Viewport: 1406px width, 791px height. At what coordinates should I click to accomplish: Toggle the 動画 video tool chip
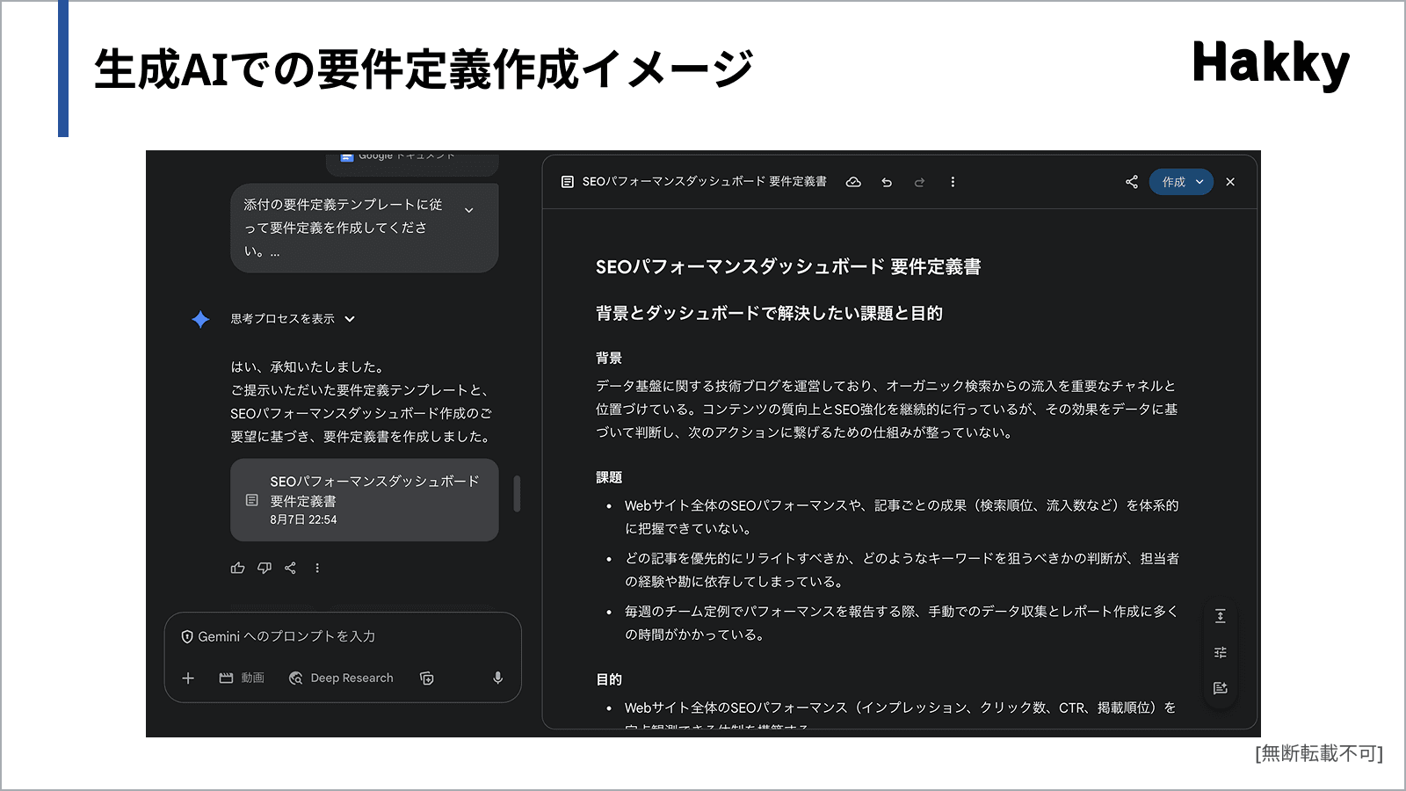242,678
